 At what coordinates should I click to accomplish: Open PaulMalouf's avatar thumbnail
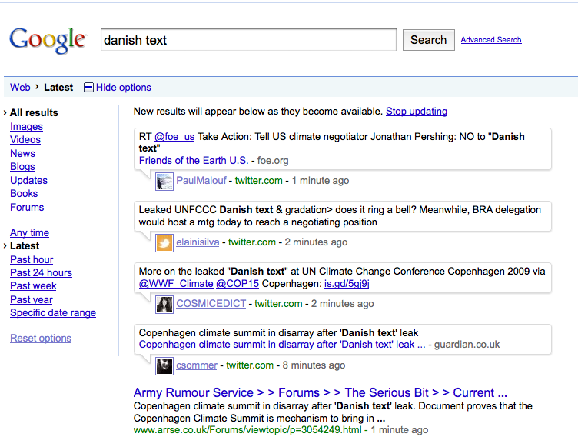coord(164,182)
